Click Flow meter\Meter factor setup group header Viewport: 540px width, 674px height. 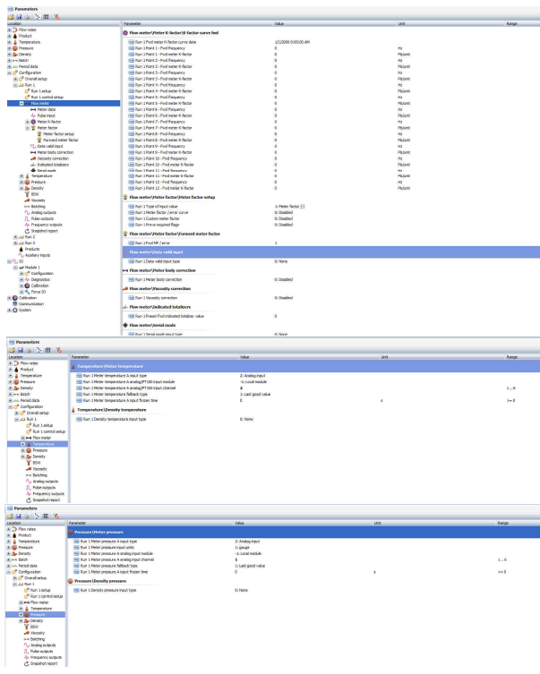point(172,197)
